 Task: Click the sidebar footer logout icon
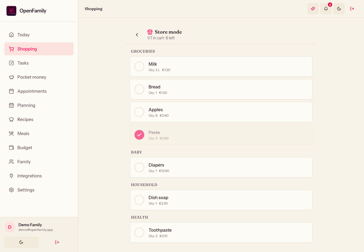point(57,242)
